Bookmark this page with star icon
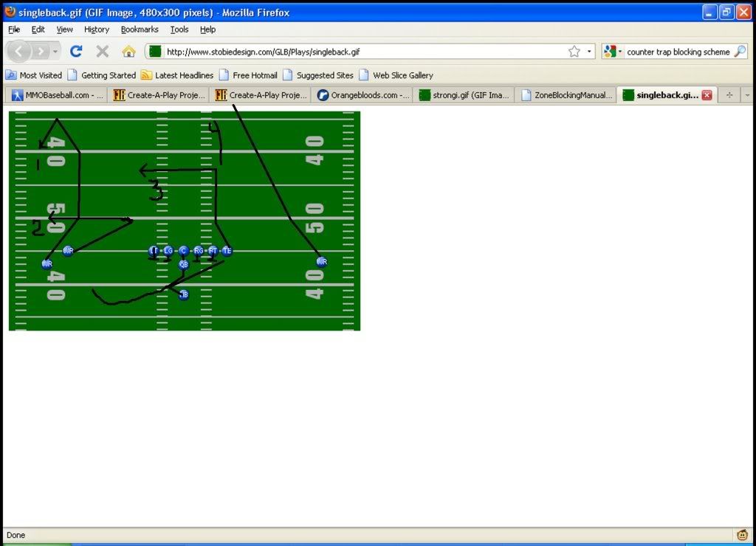This screenshot has width=756, height=546. tap(574, 52)
